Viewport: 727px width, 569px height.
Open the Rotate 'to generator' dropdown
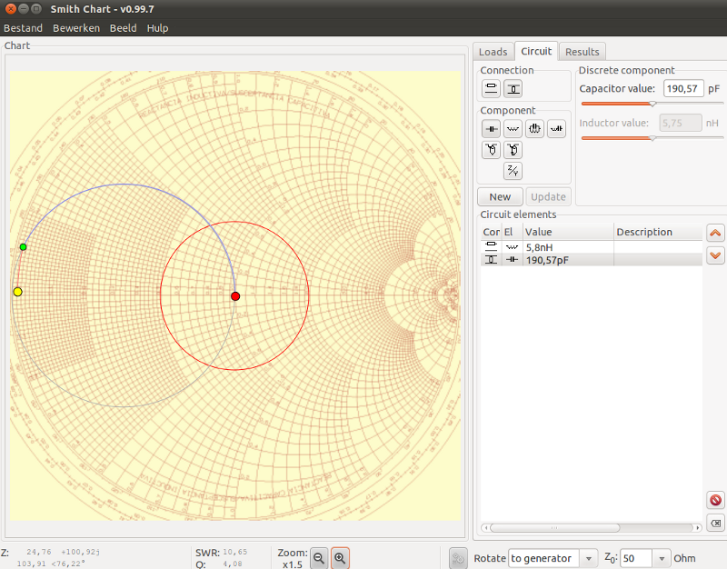click(553, 558)
